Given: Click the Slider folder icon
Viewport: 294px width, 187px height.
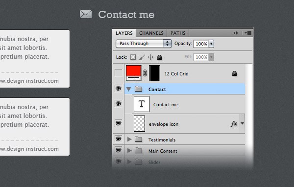Looking at the screenshot, I should [138, 162].
